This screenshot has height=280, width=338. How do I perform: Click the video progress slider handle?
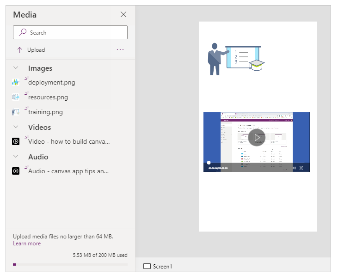(x=209, y=163)
